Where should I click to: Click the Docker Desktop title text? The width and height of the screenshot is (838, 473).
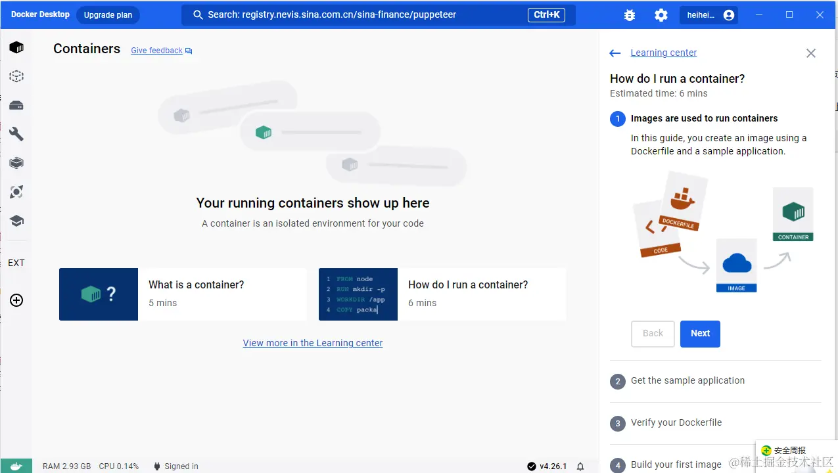[x=40, y=14]
